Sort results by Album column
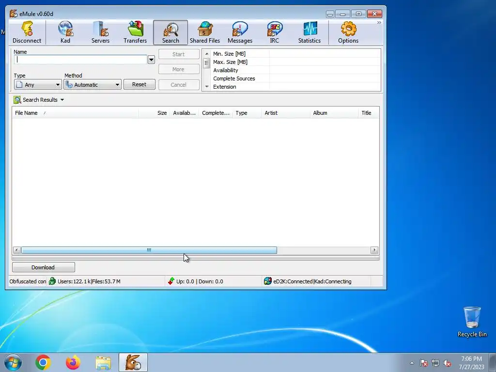This screenshot has width=496, height=372. click(334, 113)
